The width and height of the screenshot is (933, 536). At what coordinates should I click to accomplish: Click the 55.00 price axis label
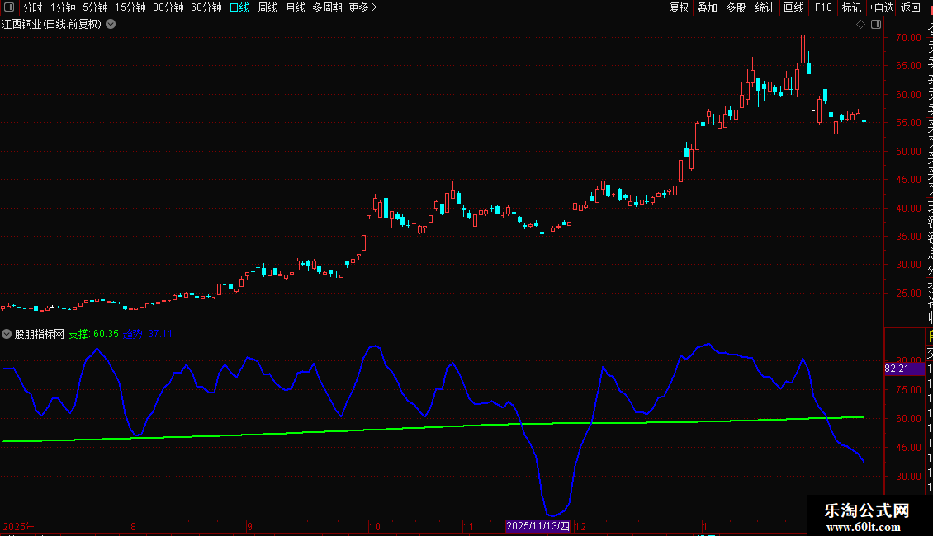pos(908,122)
